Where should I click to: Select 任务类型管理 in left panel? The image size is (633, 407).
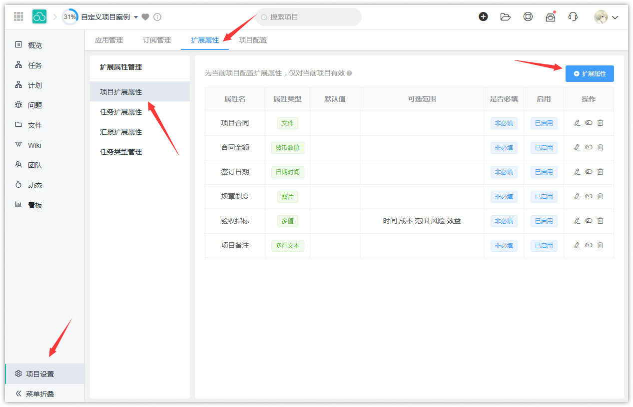[x=140, y=152]
